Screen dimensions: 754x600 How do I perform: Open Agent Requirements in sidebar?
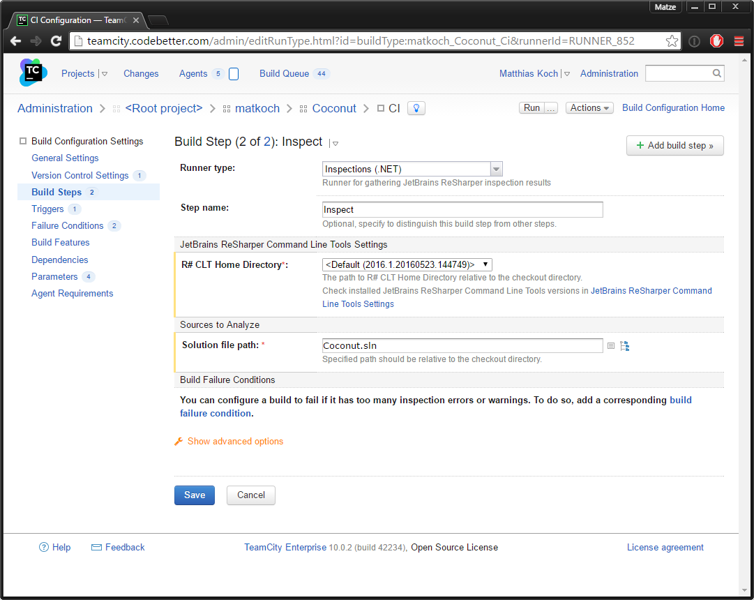[72, 294]
